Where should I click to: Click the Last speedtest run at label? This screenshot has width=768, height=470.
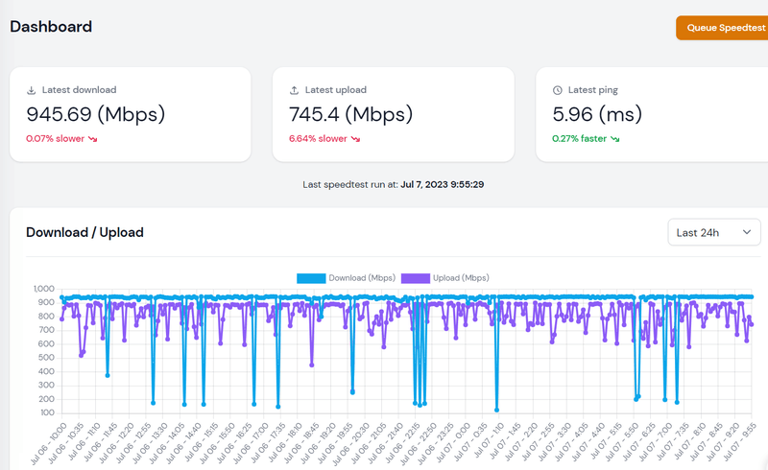tap(350, 184)
